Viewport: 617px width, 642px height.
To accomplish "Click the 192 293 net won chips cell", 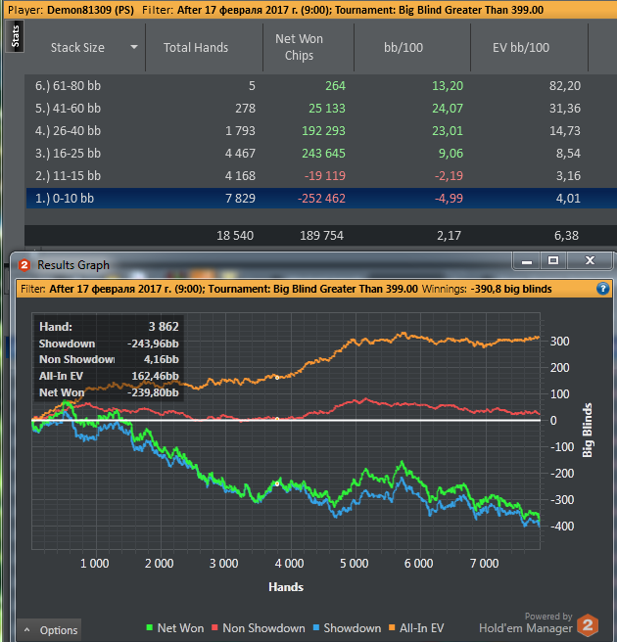I will click(323, 130).
